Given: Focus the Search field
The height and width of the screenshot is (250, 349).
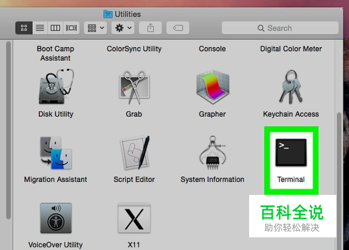Looking at the screenshot, I should (x=280, y=28).
